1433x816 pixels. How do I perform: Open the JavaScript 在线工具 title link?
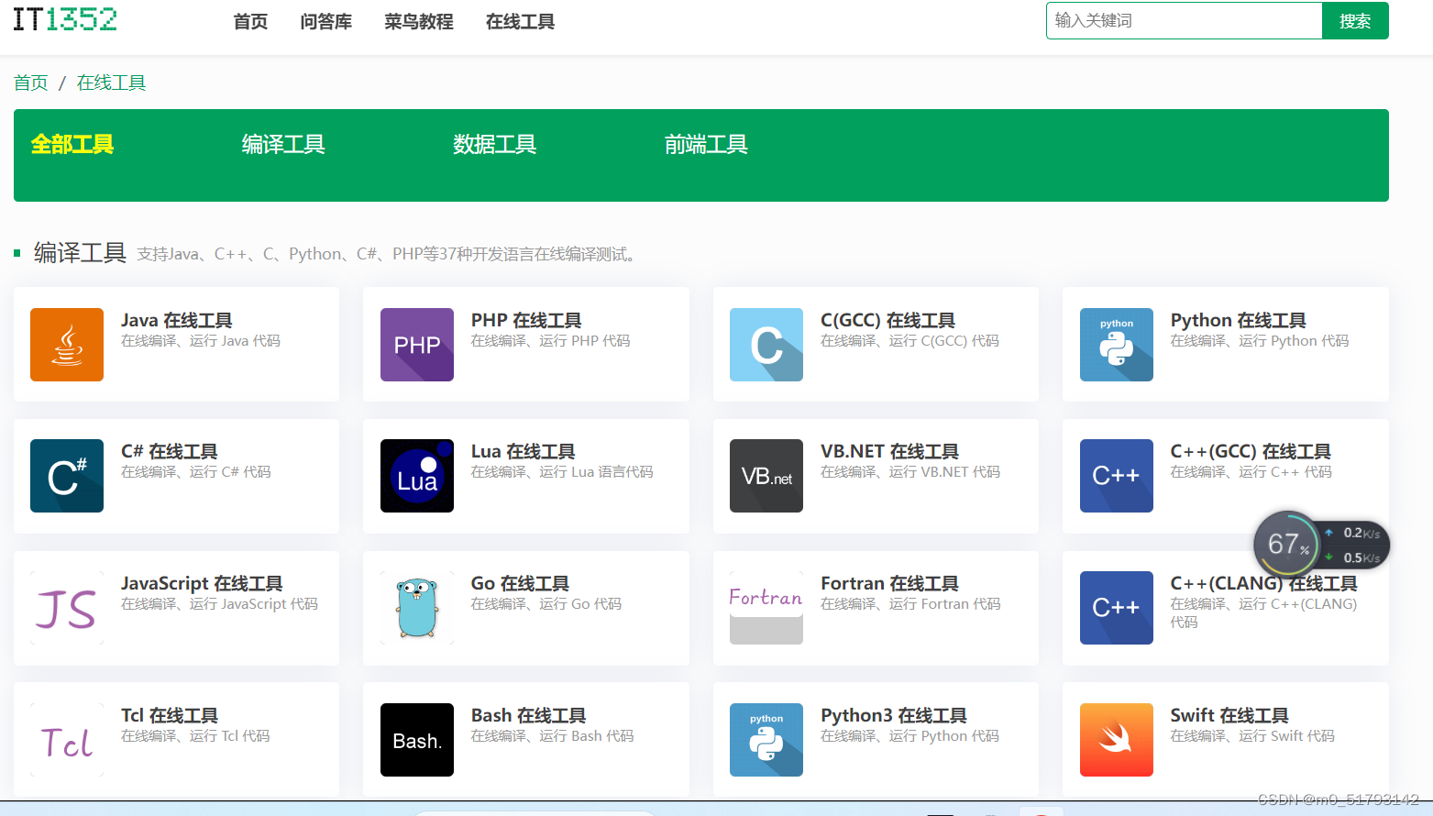pyautogui.click(x=202, y=583)
